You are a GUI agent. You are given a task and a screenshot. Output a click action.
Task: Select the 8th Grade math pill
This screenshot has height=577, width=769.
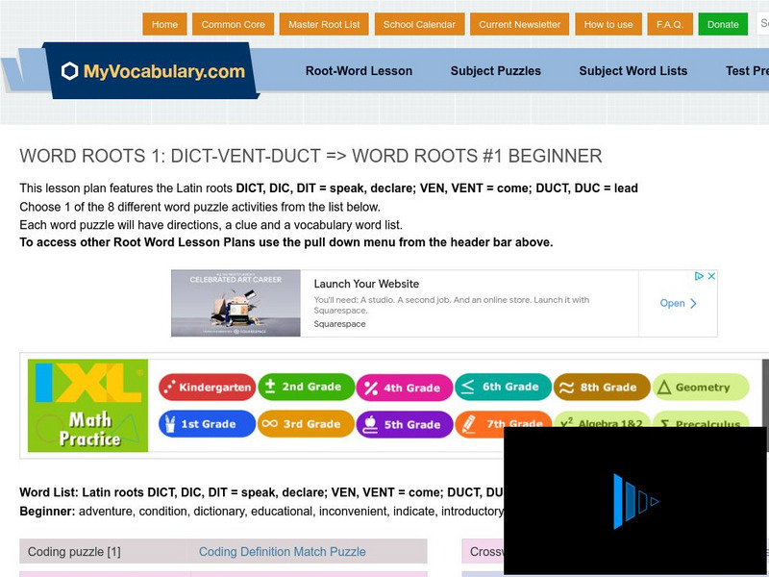[x=603, y=388]
